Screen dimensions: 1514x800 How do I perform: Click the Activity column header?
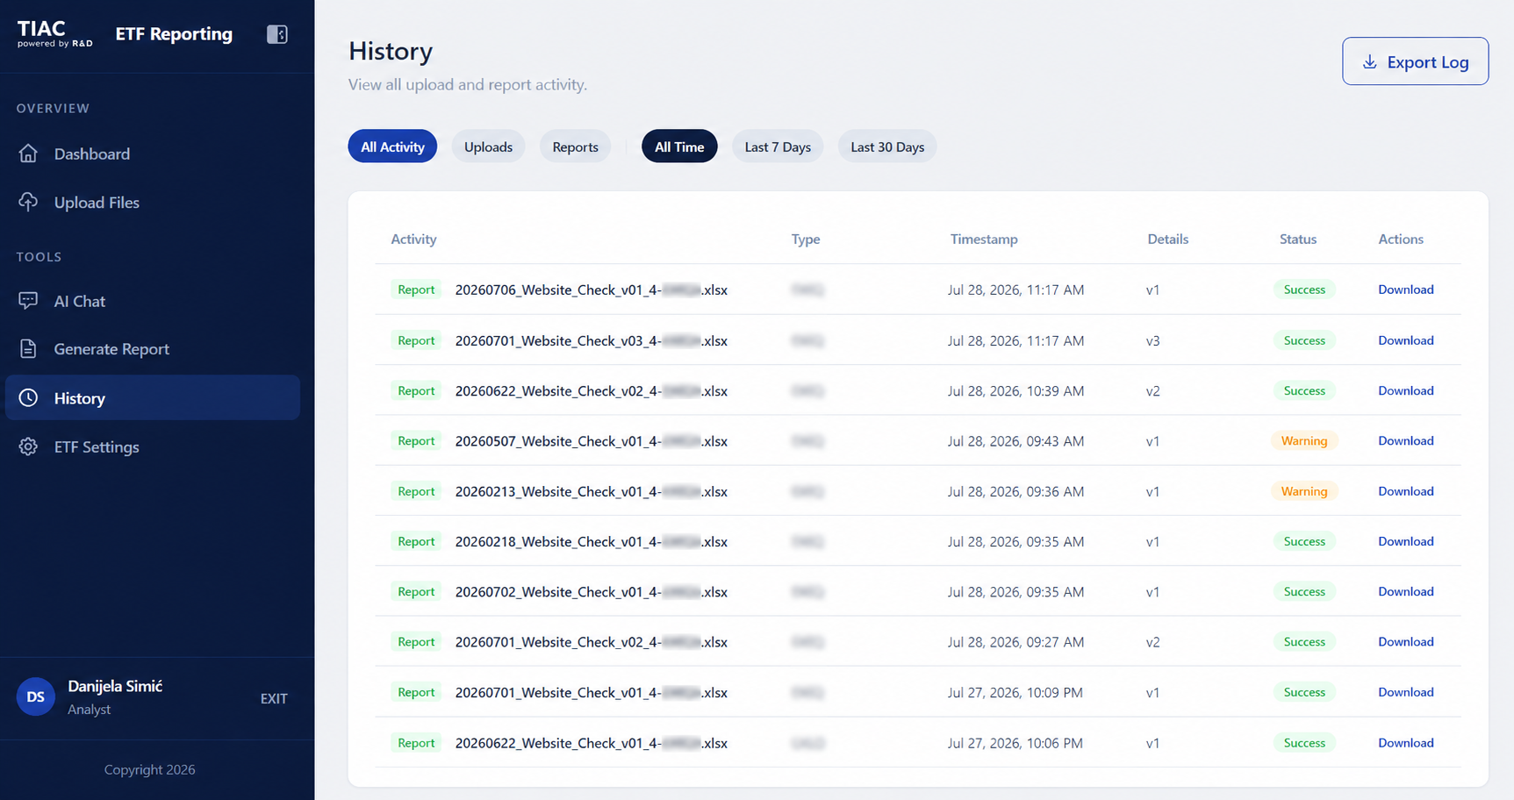(413, 239)
